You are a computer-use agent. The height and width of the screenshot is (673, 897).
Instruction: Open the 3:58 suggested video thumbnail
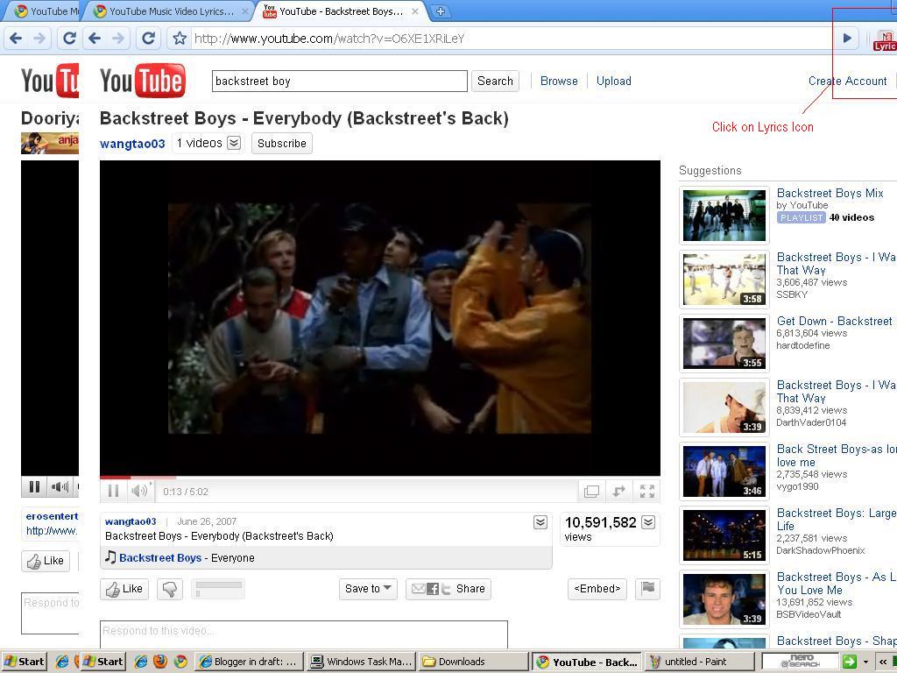point(724,280)
